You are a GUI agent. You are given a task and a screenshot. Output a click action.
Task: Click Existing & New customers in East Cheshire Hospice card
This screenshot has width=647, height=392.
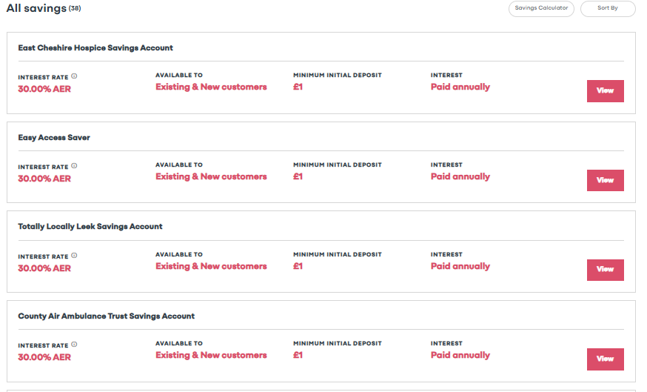coord(211,87)
